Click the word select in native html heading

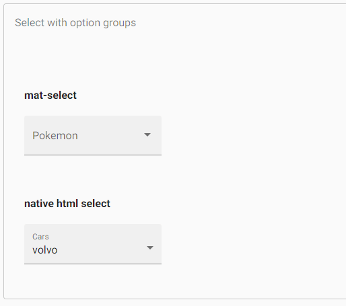(x=96, y=204)
